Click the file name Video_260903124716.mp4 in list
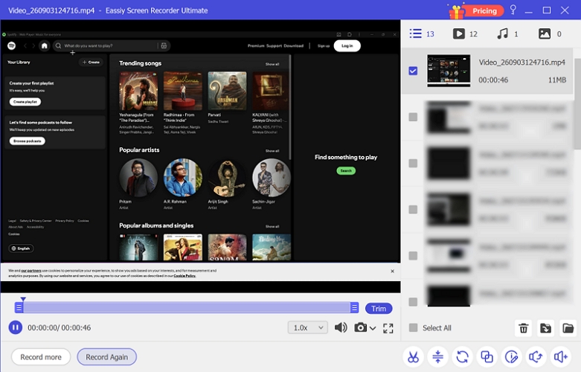This screenshot has width=581, height=372. [521, 62]
